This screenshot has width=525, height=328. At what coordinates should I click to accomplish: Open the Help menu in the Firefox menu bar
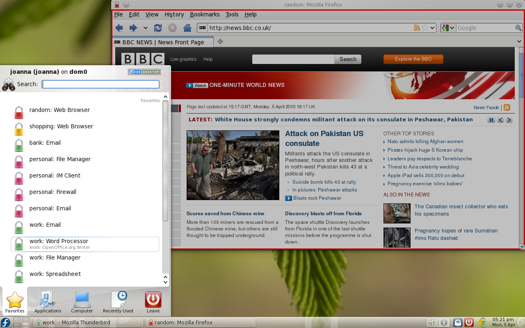(x=250, y=14)
